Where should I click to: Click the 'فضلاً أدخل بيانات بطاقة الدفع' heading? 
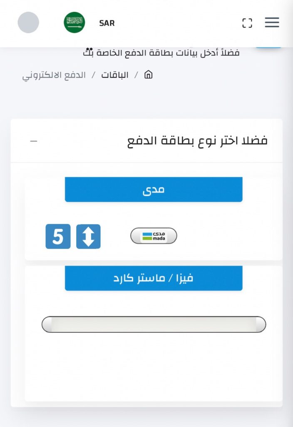pyautogui.click(x=161, y=53)
